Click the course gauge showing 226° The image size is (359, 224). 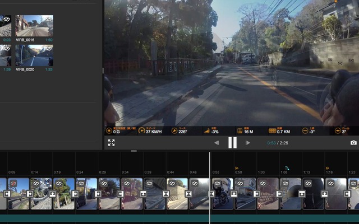179,130
